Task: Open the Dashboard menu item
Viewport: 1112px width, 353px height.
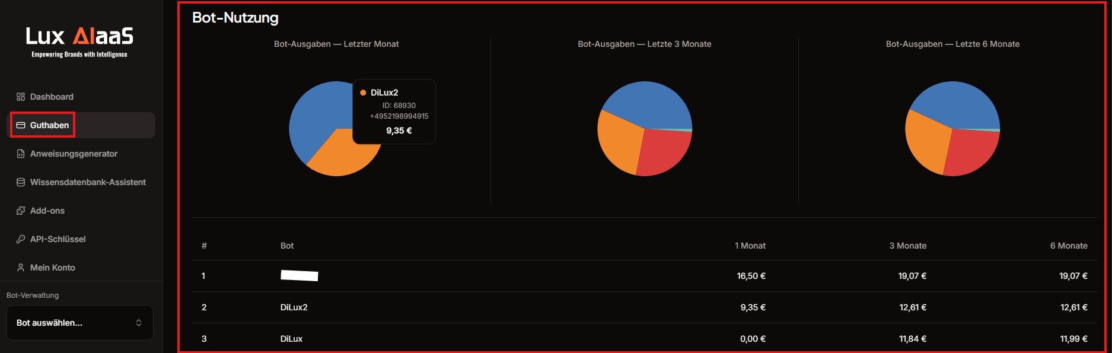Action: (x=81, y=97)
